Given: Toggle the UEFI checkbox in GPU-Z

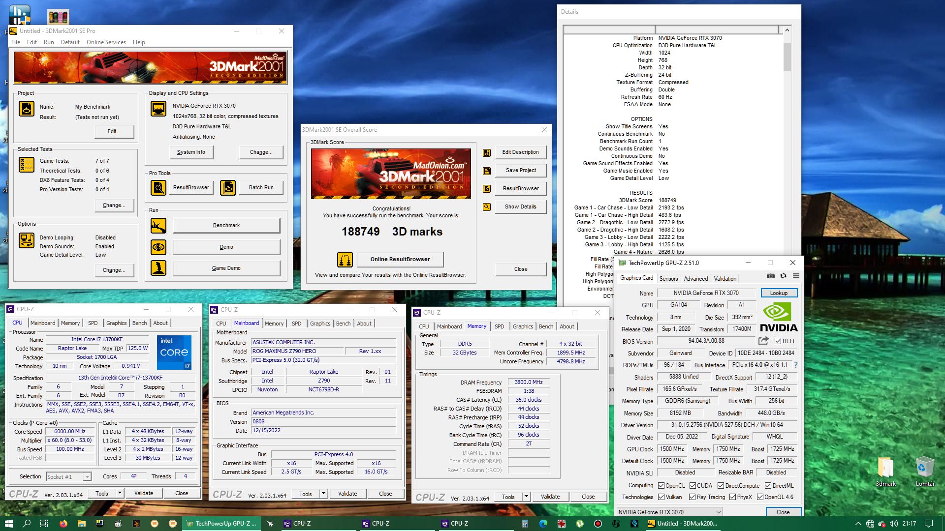Looking at the screenshot, I should coord(778,341).
